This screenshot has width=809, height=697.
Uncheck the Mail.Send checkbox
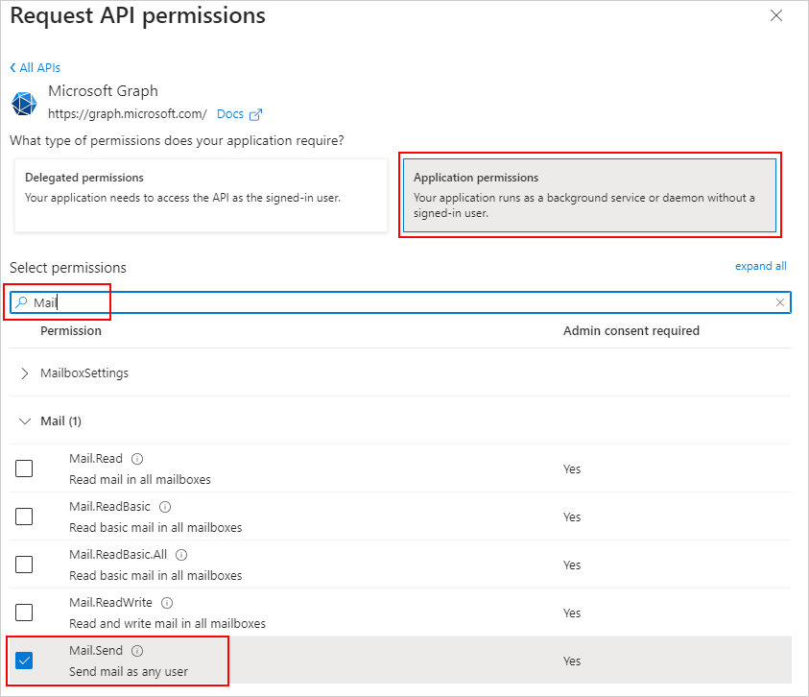23,660
